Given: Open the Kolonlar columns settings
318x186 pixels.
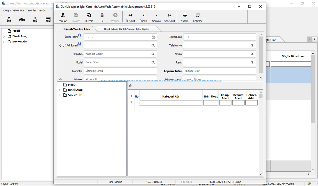Looking at the screenshot, I should 197,16.
